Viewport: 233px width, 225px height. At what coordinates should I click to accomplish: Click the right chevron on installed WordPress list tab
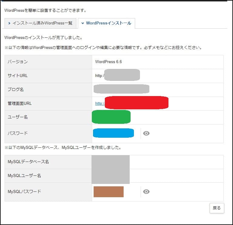[9, 23]
